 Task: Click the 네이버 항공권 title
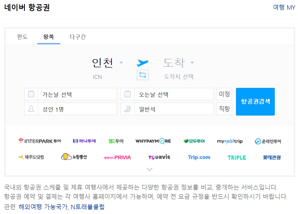pos(27,8)
